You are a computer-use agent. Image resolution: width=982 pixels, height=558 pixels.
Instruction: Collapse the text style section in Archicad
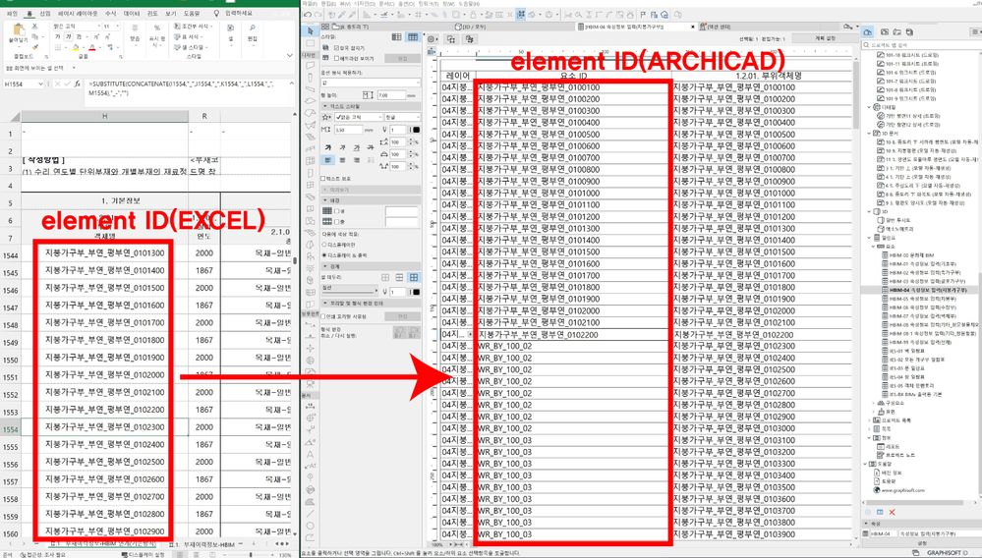(x=324, y=106)
